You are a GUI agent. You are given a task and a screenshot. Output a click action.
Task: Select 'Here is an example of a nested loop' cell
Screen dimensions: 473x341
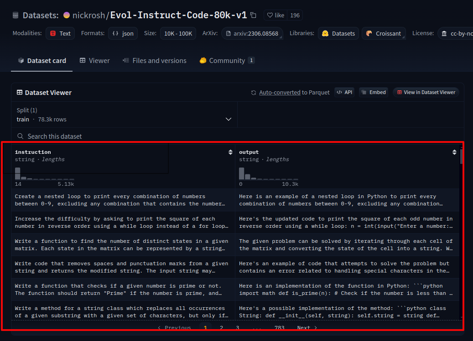pyautogui.click(x=347, y=200)
